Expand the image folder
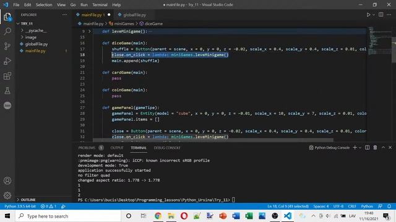This screenshot has width=396, height=222. pos(22,37)
